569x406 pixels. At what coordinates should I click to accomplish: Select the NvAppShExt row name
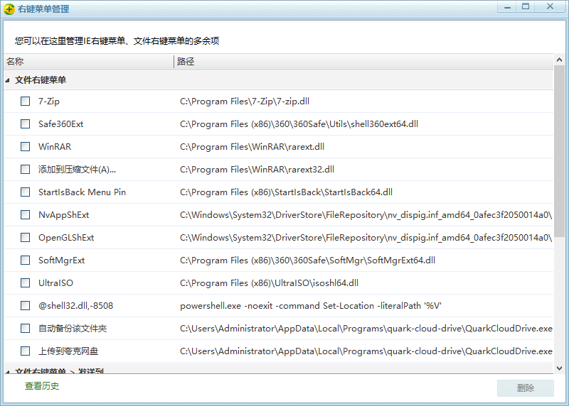click(63, 215)
